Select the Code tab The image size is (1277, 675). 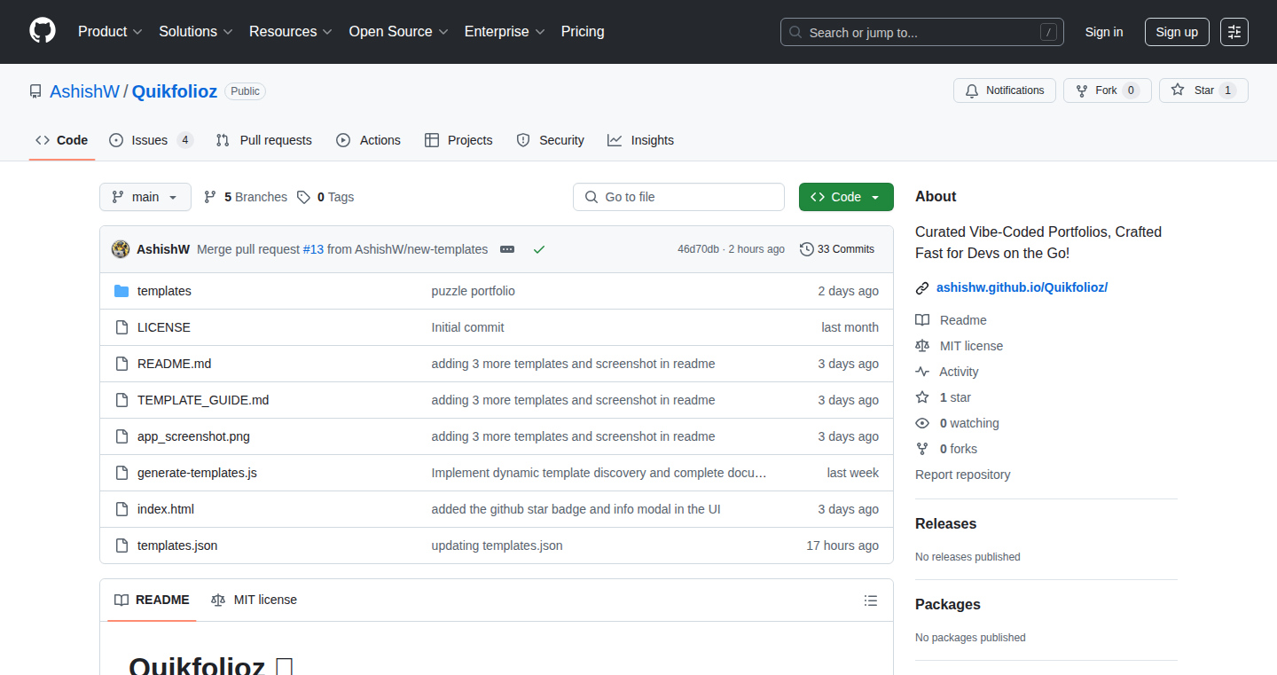coord(62,140)
